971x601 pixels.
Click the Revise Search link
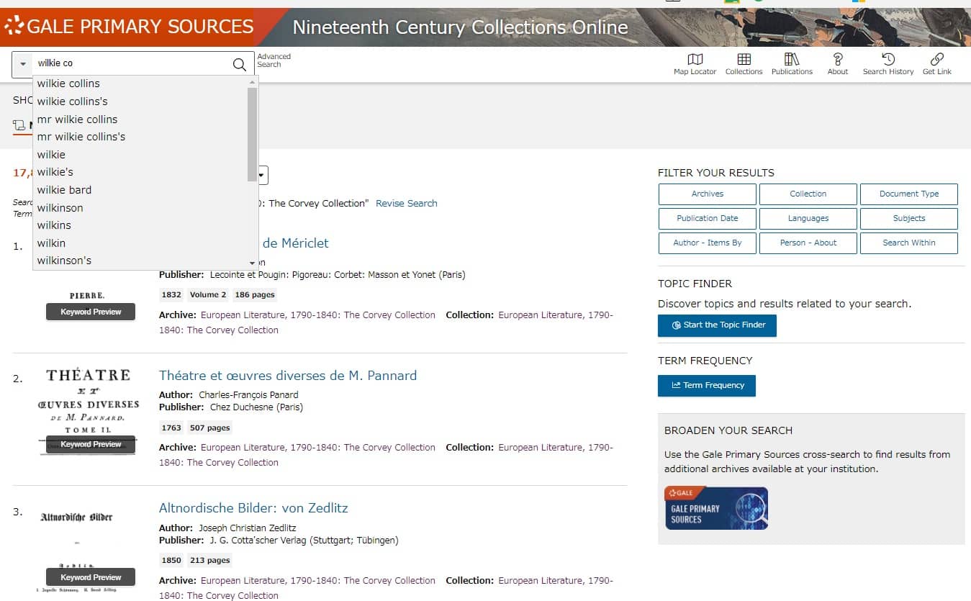pos(406,204)
